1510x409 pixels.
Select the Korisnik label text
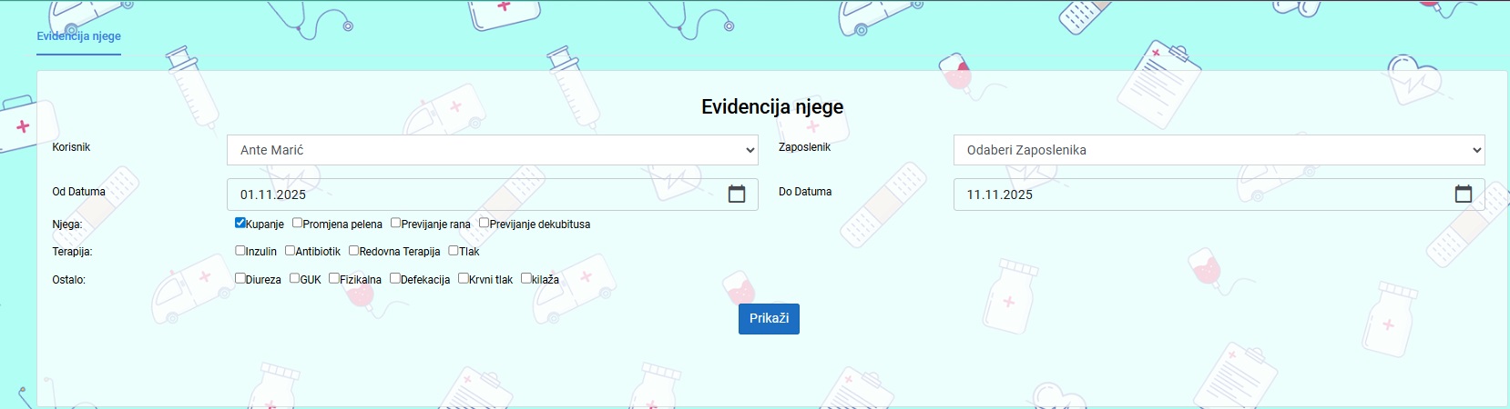click(71, 147)
